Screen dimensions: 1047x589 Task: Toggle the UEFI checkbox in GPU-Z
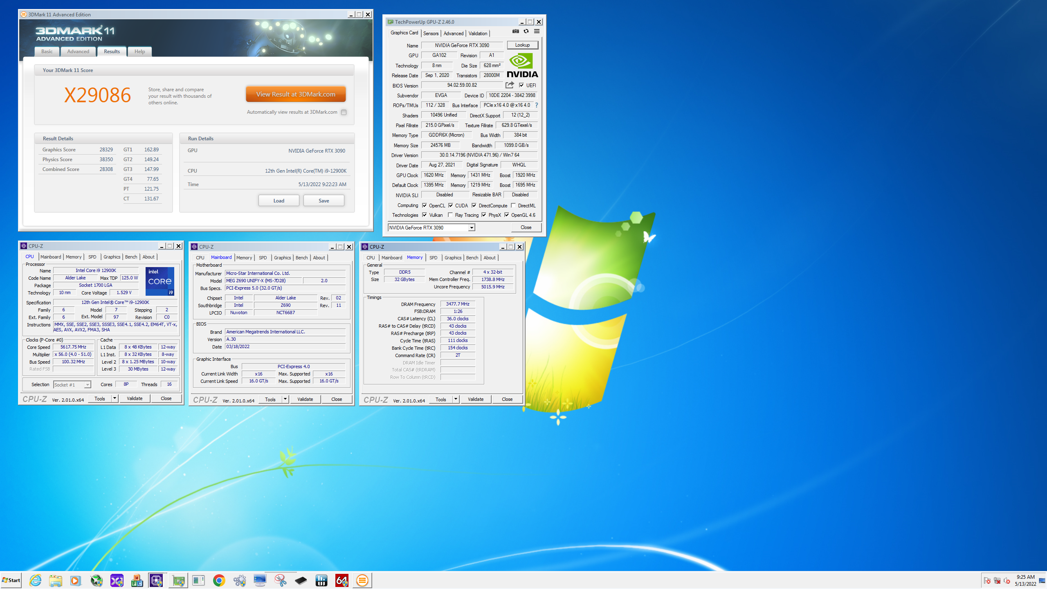[521, 85]
